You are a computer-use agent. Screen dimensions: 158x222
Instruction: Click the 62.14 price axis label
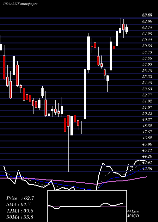147,28
